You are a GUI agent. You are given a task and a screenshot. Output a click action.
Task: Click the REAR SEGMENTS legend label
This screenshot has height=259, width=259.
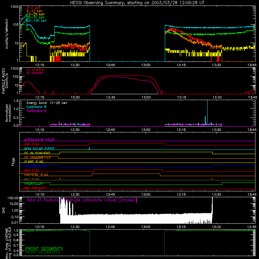[x=43, y=252]
